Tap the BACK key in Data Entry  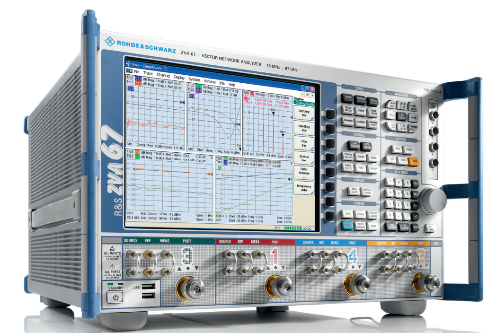[416, 227]
